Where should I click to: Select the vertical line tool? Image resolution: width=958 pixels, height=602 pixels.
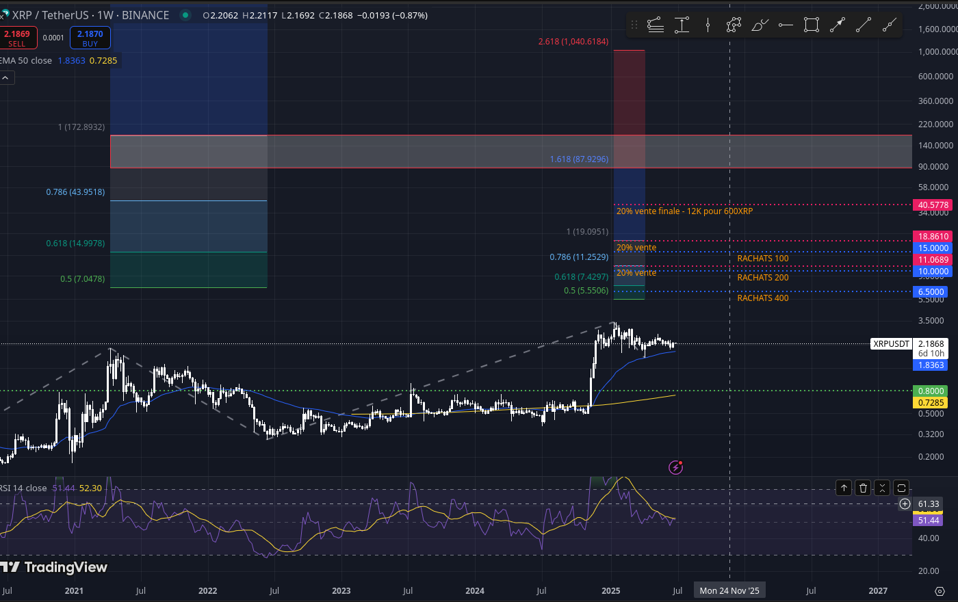(708, 25)
